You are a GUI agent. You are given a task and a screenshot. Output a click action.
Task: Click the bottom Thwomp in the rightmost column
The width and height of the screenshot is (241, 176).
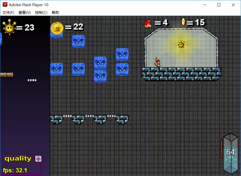pos(122,70)
